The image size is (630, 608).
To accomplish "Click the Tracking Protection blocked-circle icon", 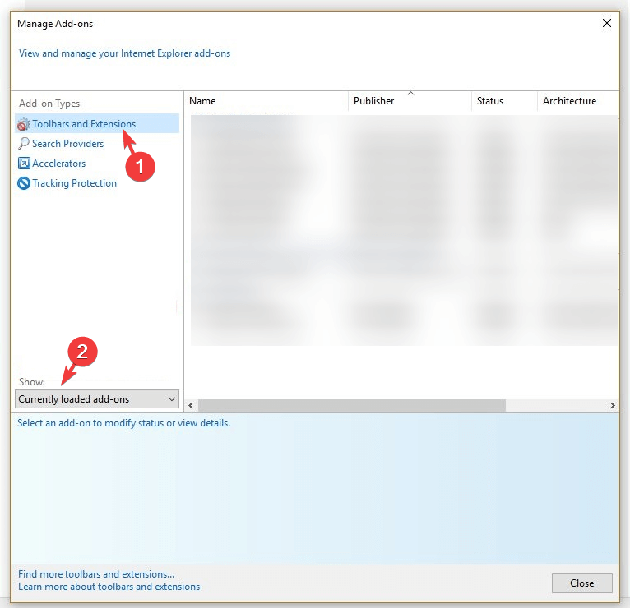I will point(24,183).
